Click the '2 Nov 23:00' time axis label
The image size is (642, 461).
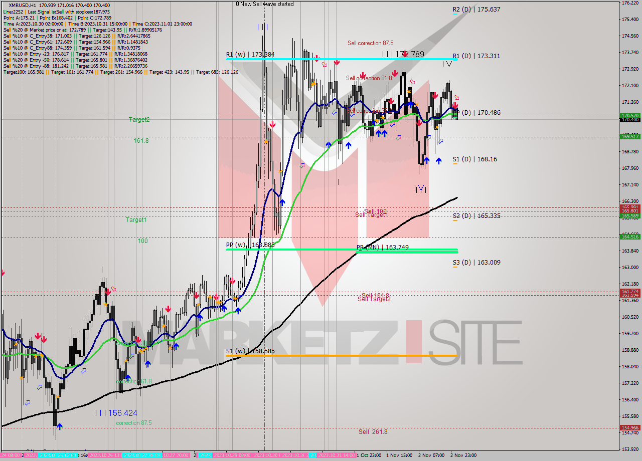(463, 455)
